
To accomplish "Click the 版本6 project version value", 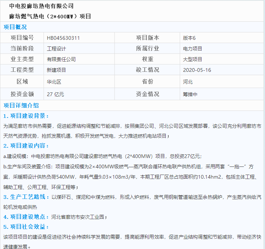I will tap(189, 38).
